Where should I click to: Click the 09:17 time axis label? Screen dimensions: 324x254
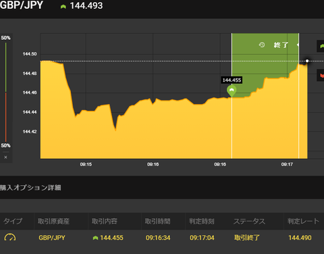tap(287, 164)
